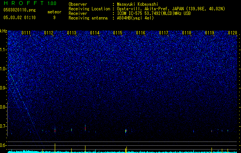Click the 0115 time marker
Viewport: 241px width, 153px height.
[x=118, y=33]
